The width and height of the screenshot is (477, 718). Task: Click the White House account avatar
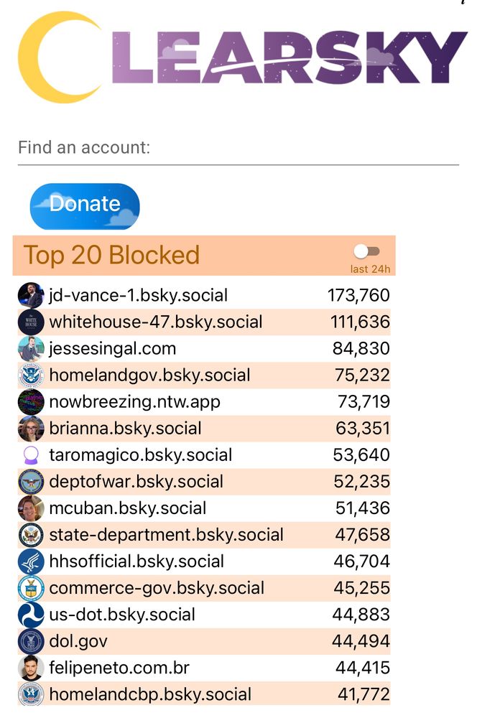[31, 322]
